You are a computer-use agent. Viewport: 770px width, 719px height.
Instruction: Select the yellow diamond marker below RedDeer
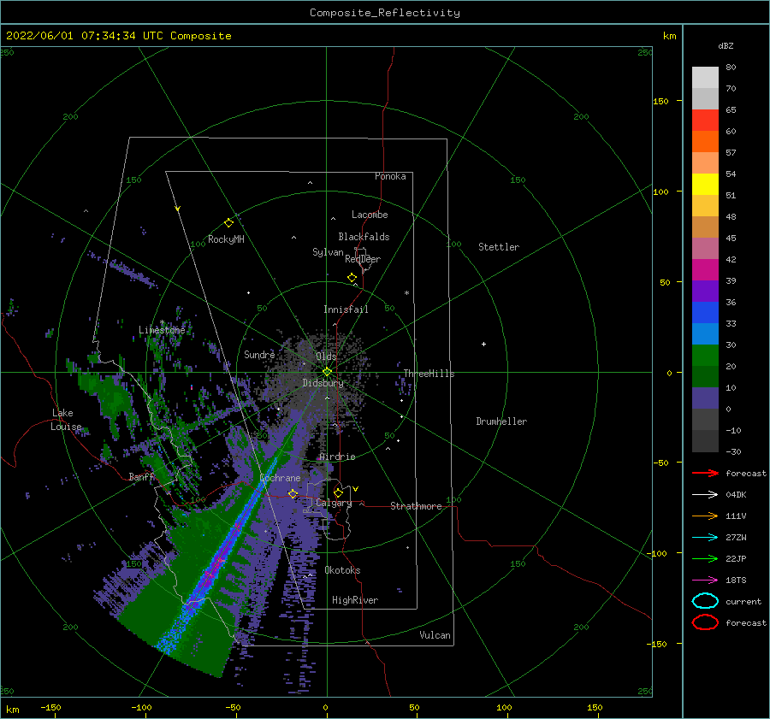352,277
